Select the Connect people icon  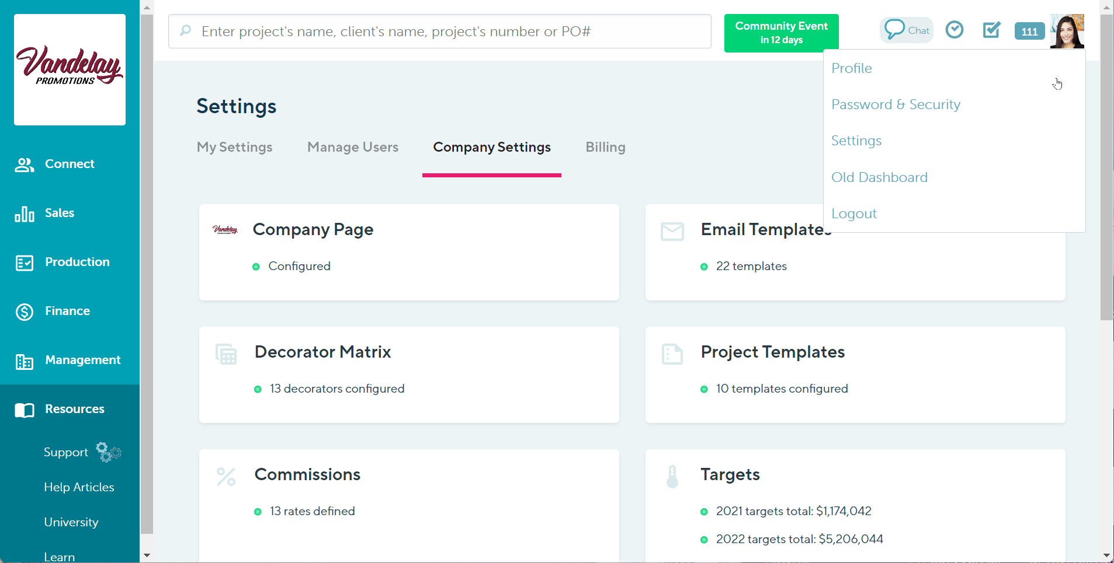[x=24, y=165]
